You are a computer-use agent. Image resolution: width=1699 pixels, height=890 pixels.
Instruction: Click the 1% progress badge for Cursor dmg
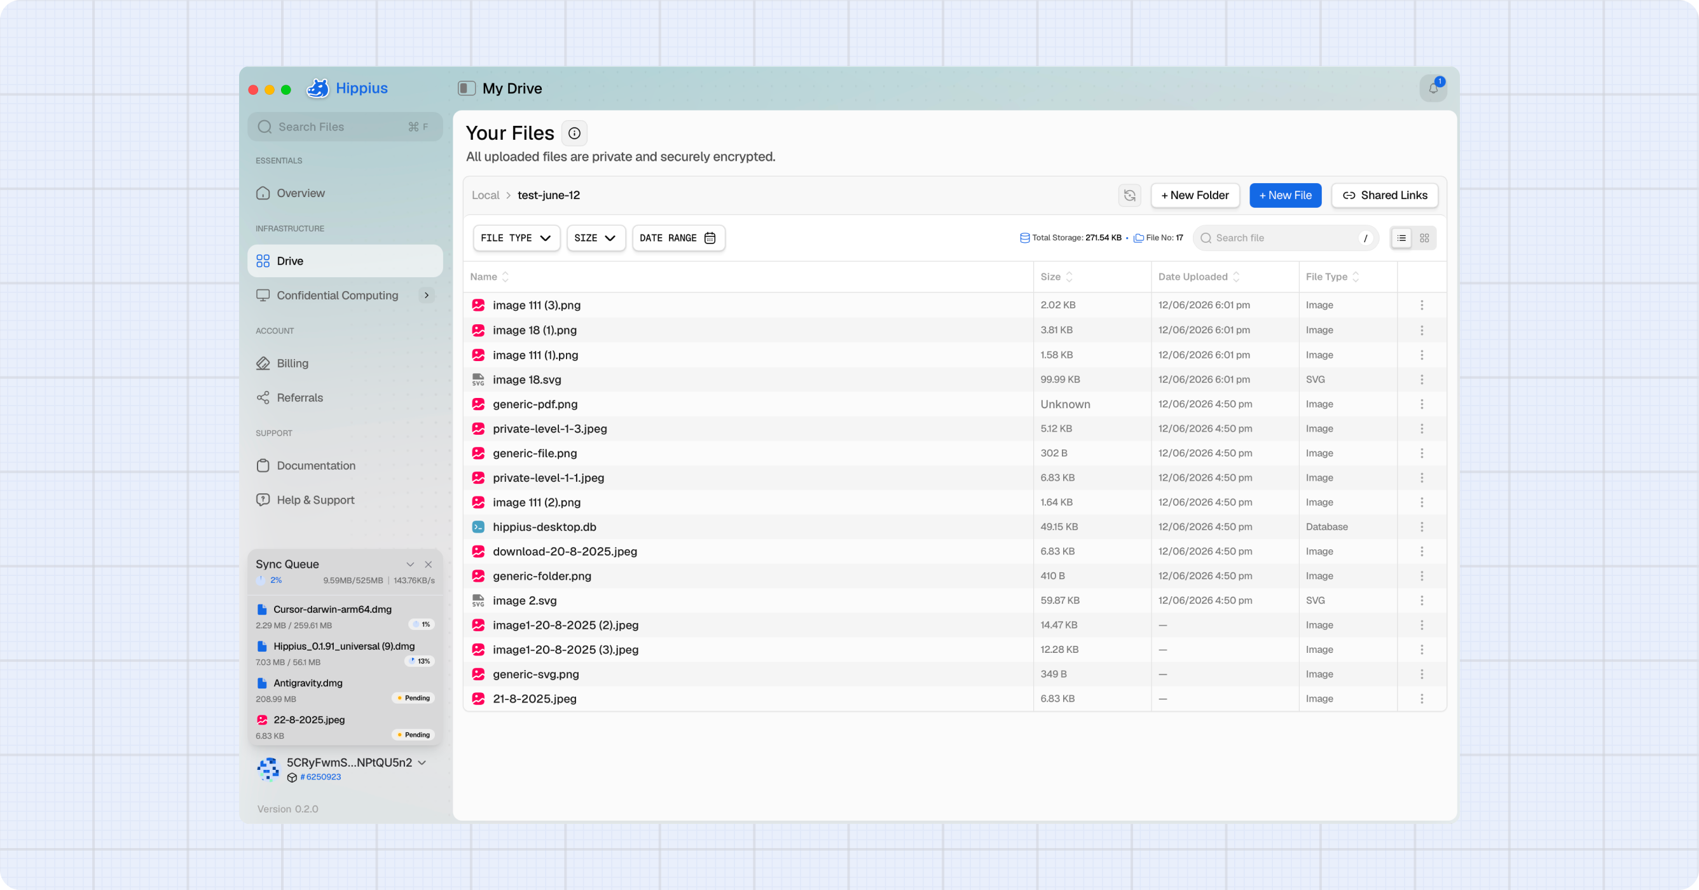point(422,624)
